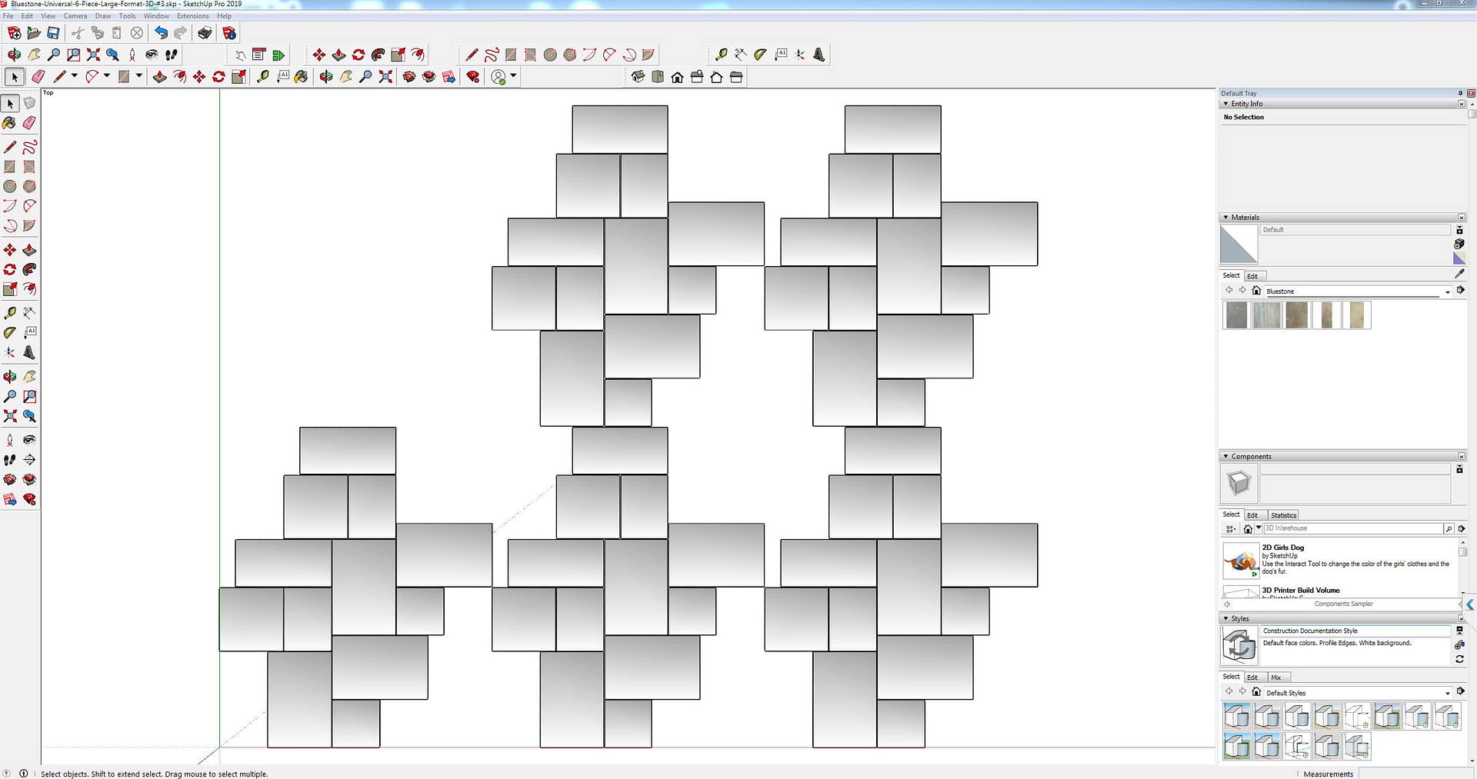
Task: Open the Bluestone materials collection dropdown
Action: (1447, 291)
